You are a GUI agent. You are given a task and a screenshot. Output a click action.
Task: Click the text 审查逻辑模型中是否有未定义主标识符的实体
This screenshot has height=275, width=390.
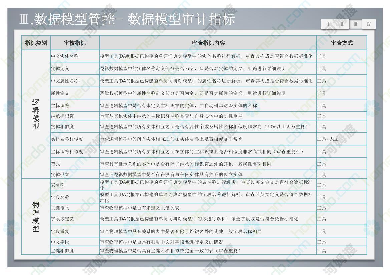(x=147, y=106)
